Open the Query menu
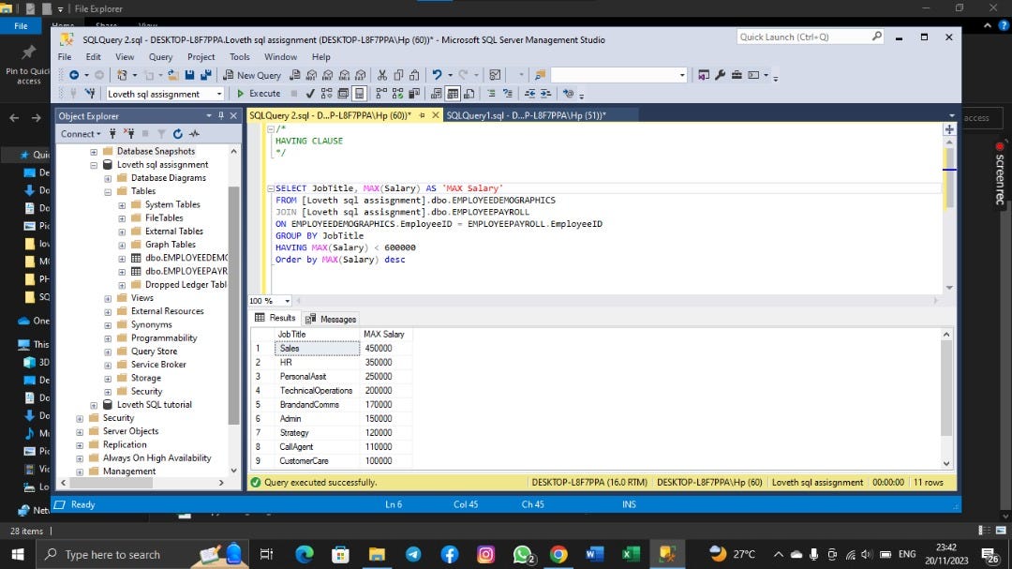This screenshot has height=569, width=1012. pyautogui.click(x=160, y=56)
